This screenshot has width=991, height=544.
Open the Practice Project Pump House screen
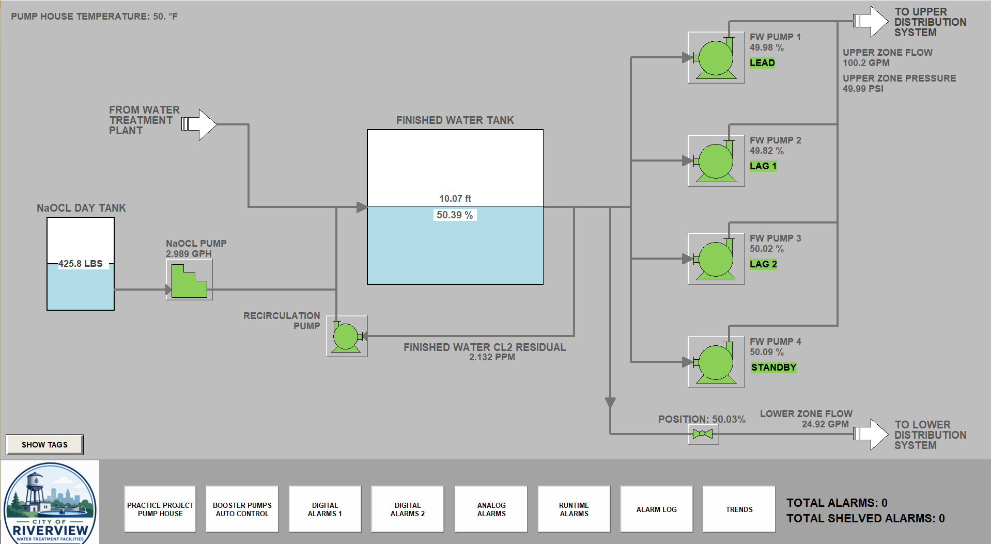tap(160, 509)
